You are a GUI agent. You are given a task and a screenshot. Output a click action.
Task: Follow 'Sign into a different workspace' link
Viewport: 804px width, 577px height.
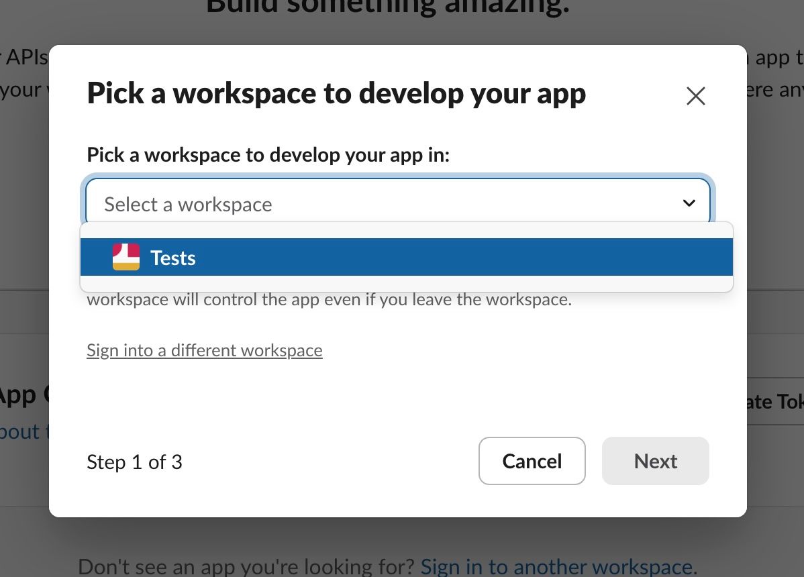click(205, 350)
